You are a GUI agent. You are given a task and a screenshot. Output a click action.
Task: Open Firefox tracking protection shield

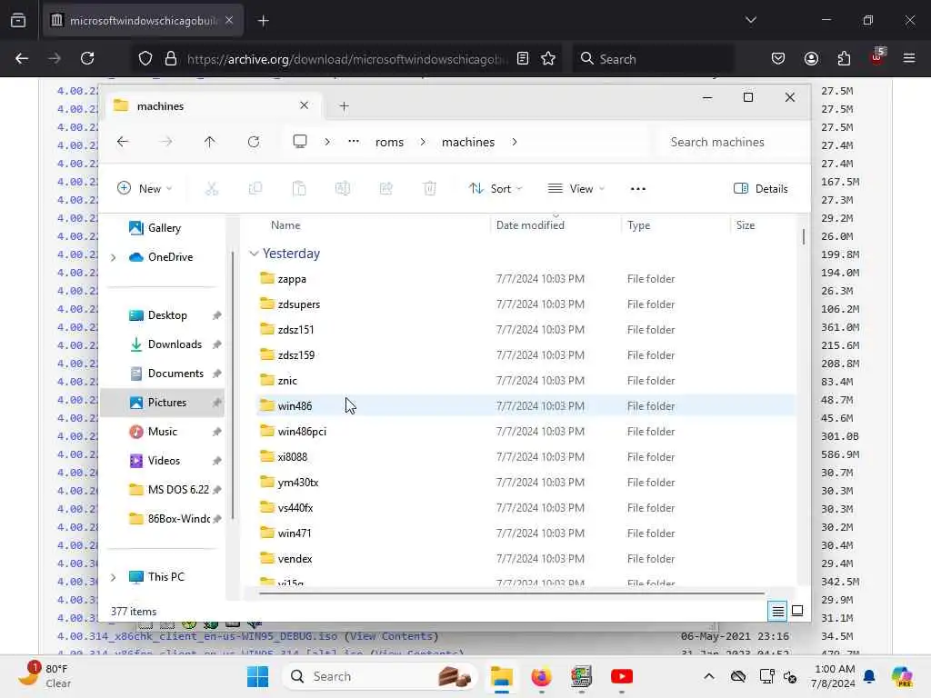145,59
